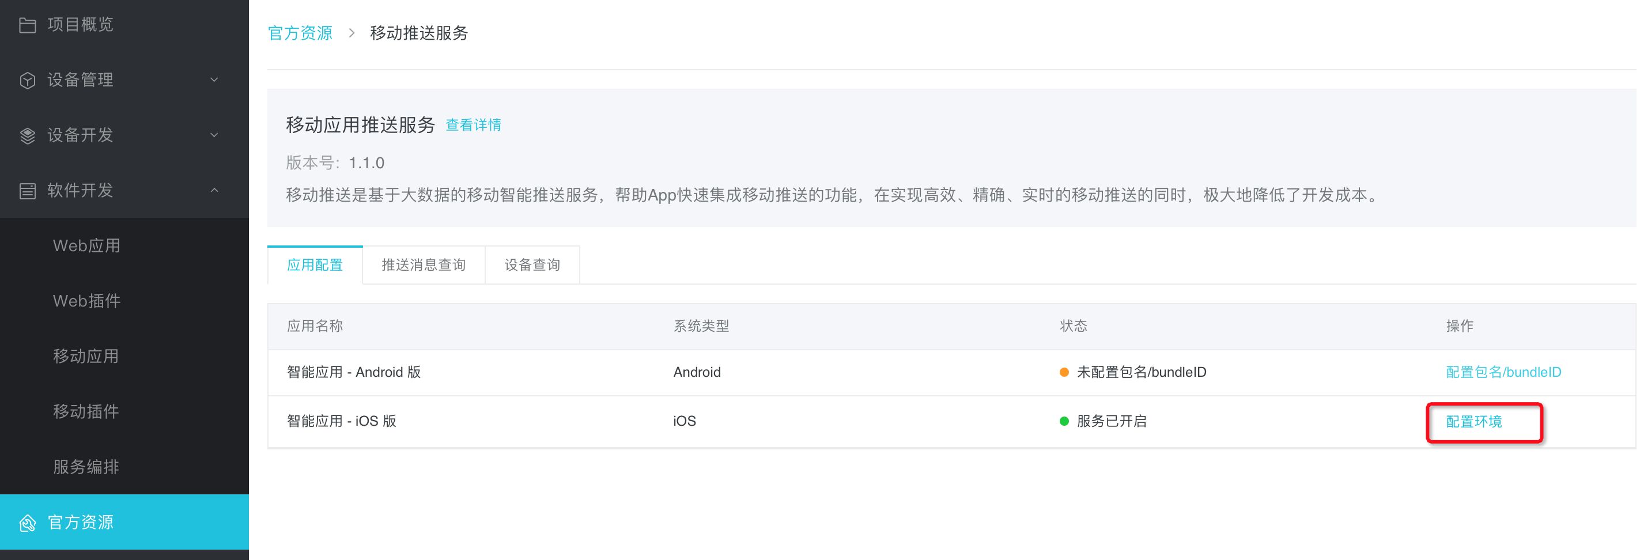Click the 状态 column header
The image size is (1640, 560).
[x=1074, y=327]
